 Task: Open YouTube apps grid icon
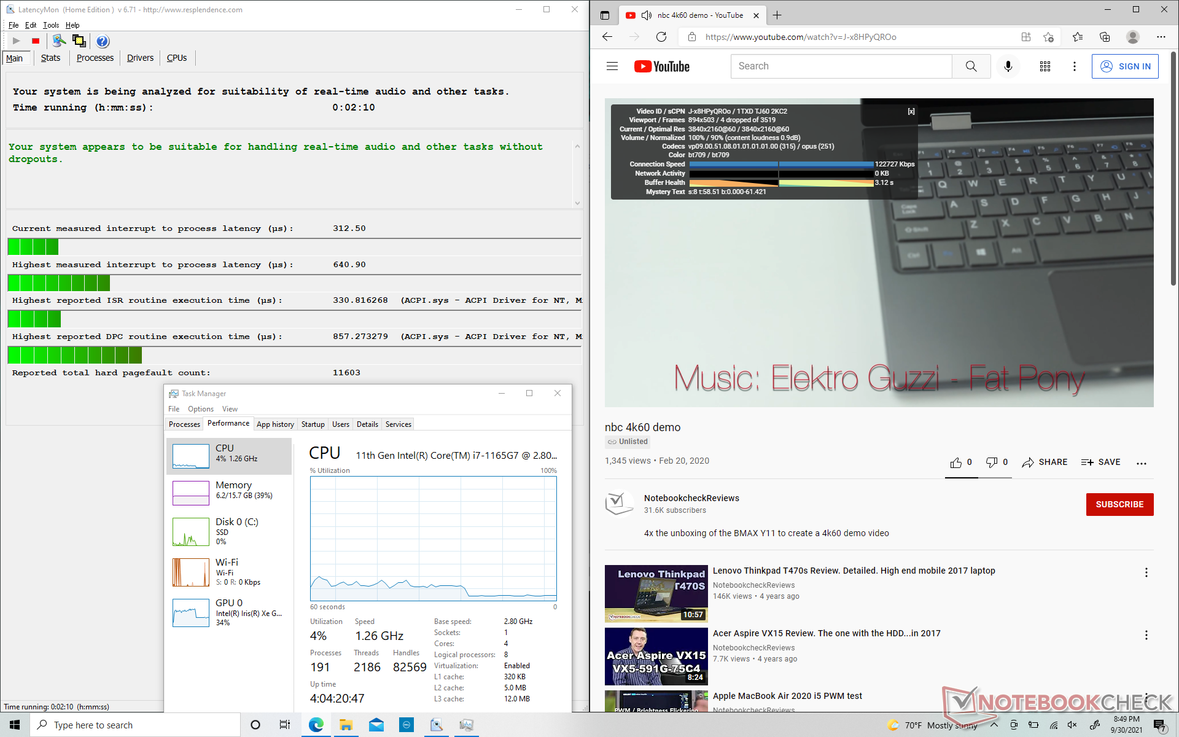1045,66
